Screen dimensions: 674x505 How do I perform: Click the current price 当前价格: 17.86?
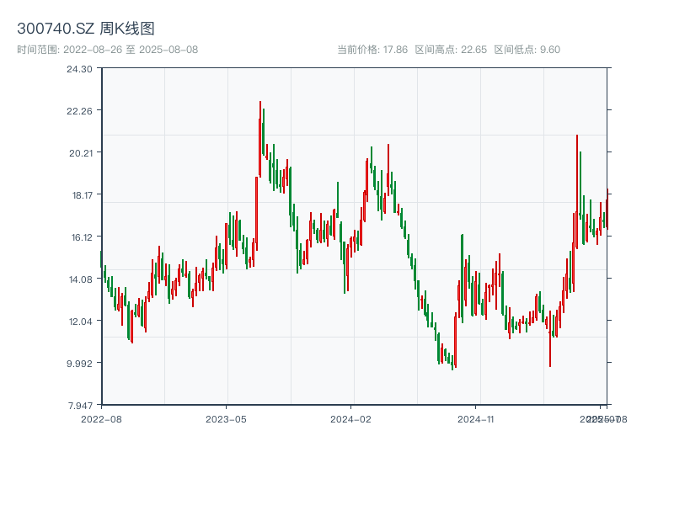click(x=372, y=50)
